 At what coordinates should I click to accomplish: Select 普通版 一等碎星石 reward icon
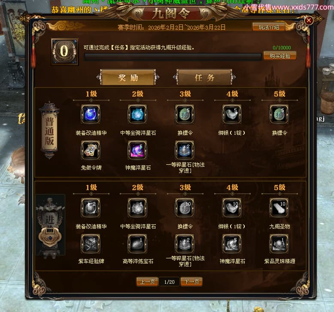click(x=185, y=150)
